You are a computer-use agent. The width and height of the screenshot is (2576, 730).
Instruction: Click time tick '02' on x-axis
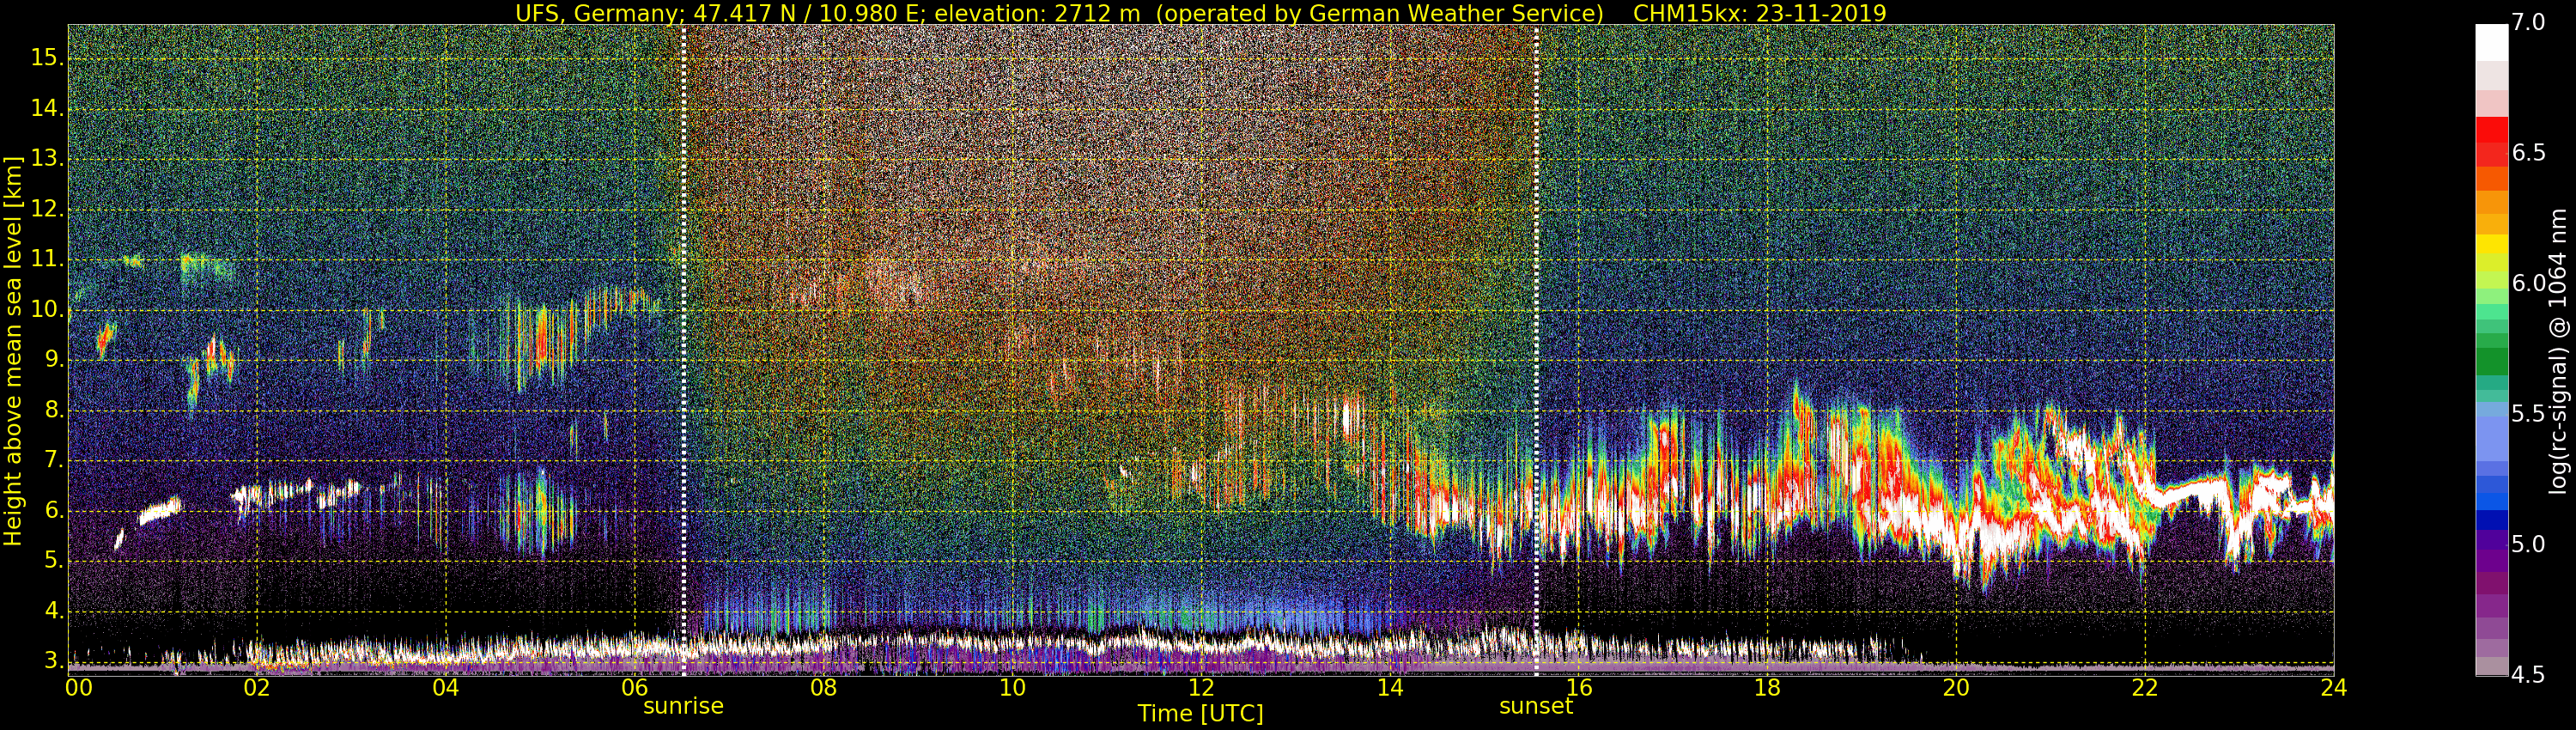257,688
